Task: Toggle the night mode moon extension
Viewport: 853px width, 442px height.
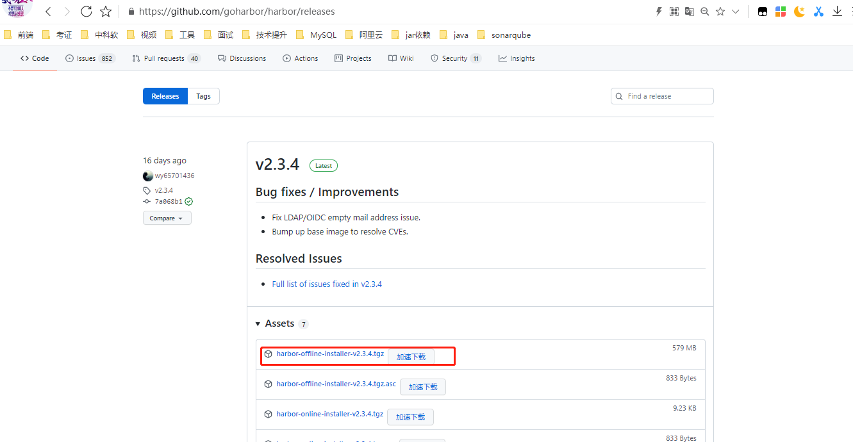Action: point(799,12)
